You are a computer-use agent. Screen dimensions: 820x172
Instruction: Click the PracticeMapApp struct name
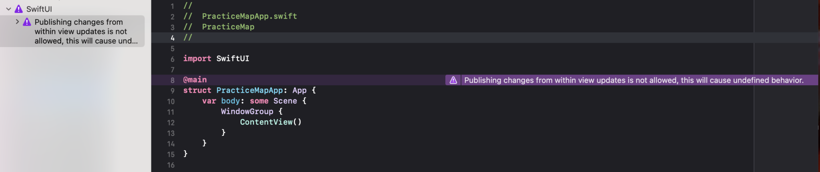tap(249, 90)
